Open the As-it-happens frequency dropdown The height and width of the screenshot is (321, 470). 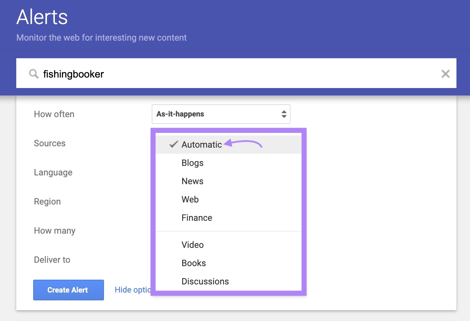221,114
